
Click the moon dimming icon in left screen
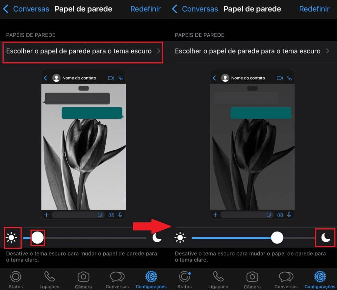[157, 238]
